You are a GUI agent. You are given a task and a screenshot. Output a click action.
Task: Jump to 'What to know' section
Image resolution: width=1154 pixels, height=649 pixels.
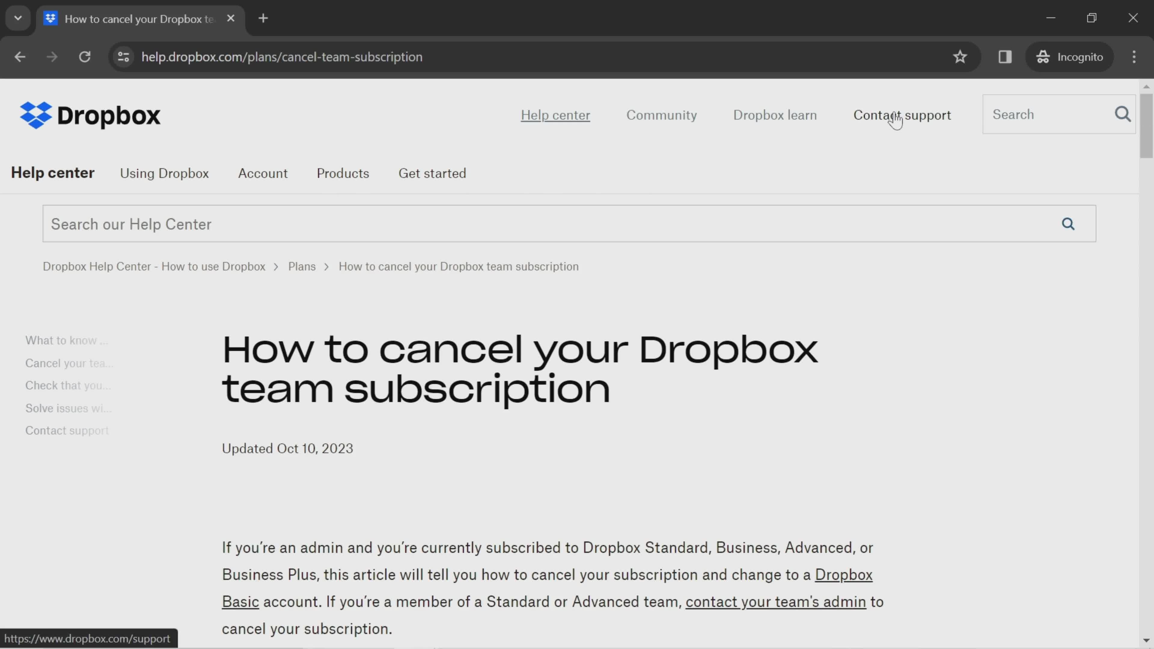(67, 340)
